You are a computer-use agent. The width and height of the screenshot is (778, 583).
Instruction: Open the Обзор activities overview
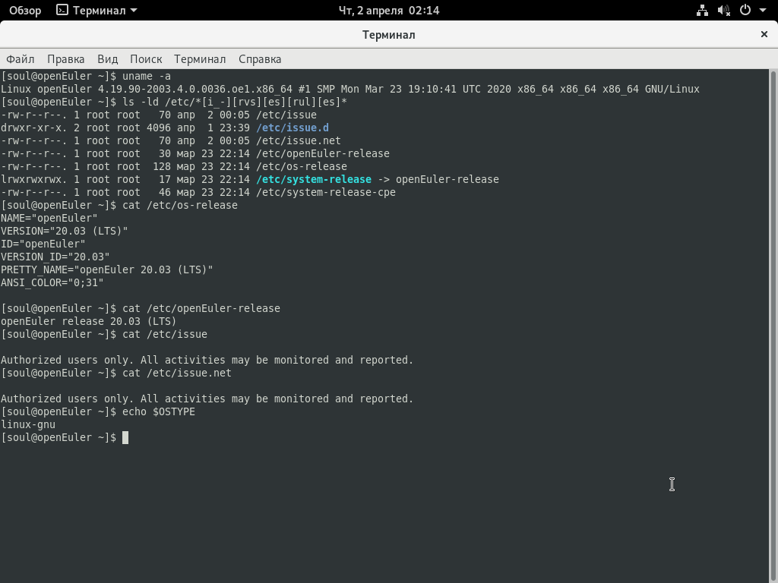click(25, 11)
